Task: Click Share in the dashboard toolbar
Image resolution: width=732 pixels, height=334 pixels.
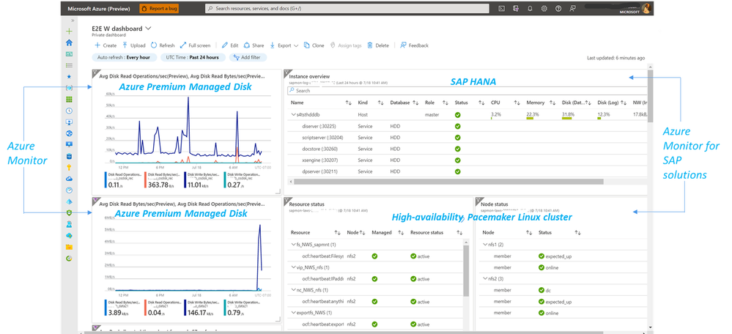Action: [x=254, y=45]
